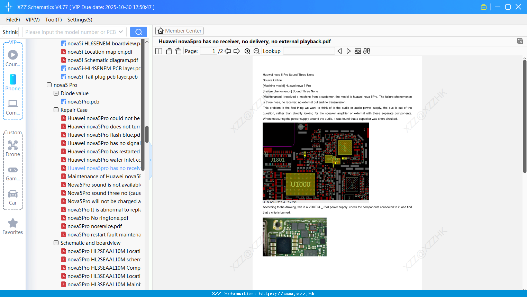Click the blue search magnifier button
Screen dimensions: 527x297
(138, 32)
